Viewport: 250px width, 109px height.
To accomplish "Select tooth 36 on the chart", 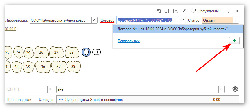I will [x=43, y=67].
